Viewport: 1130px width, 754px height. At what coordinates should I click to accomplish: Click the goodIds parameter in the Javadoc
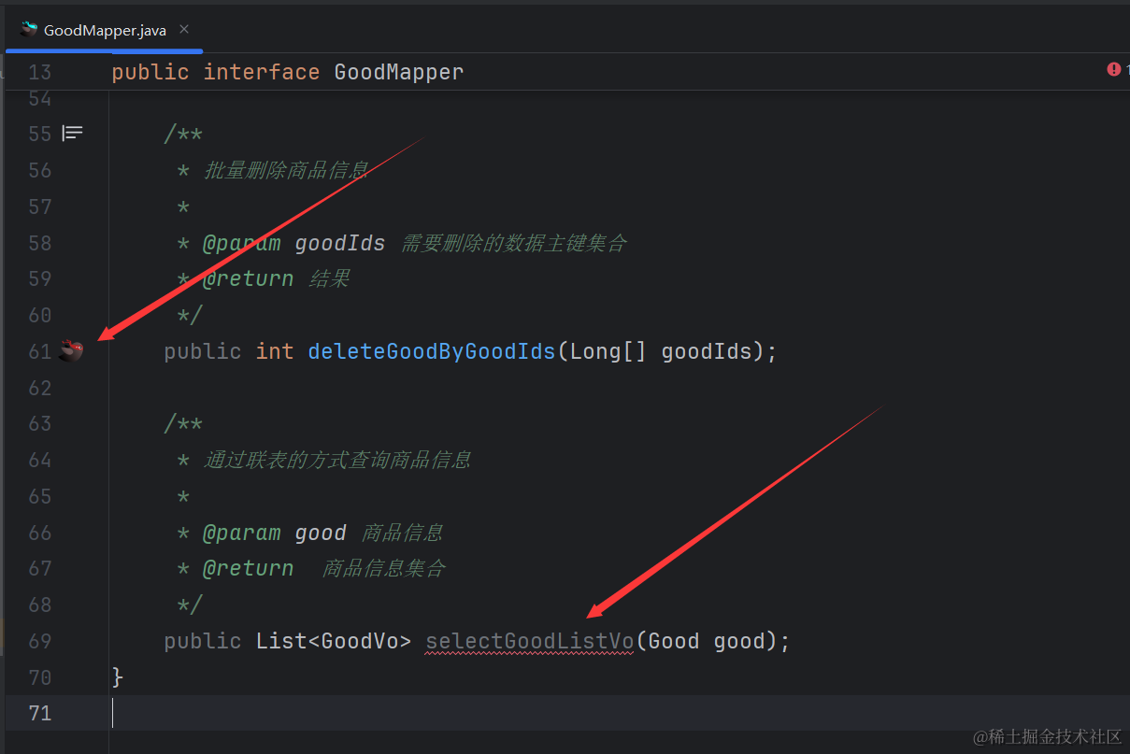[340, 243]
